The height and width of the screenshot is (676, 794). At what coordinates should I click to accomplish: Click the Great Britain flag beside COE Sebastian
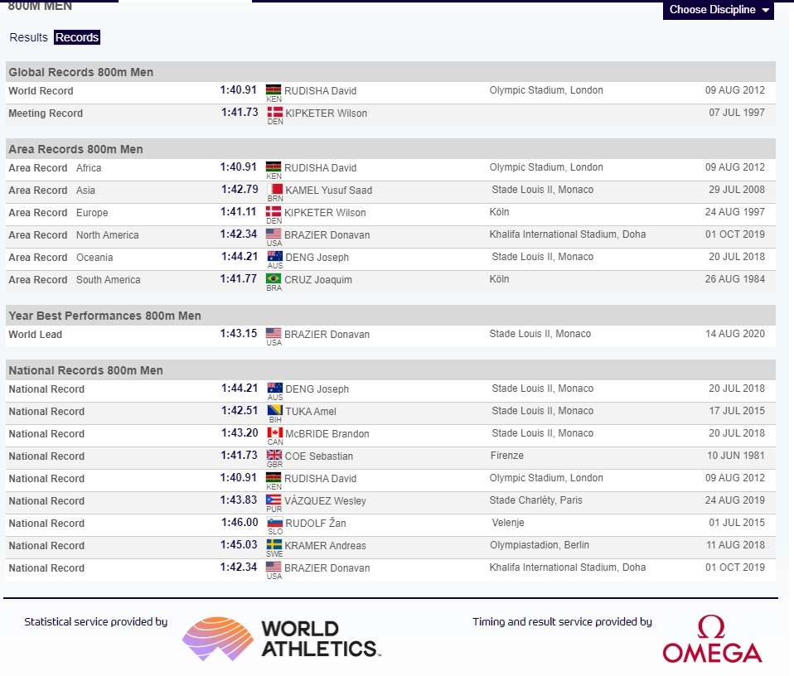tap(274, 455)
